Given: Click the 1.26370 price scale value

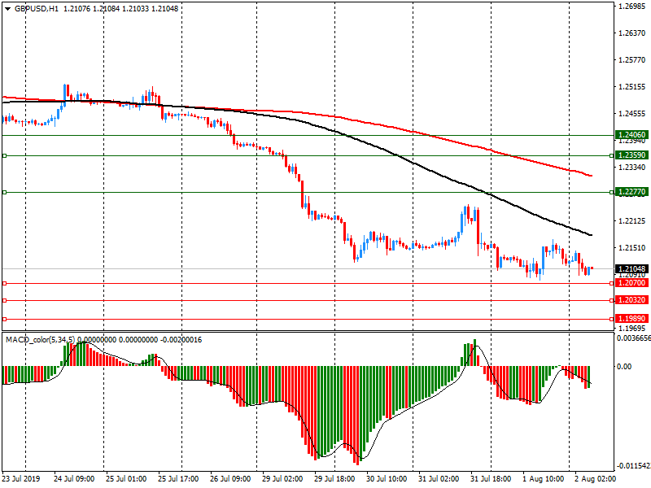Looking at the screenshot, I should pos(632,33).
